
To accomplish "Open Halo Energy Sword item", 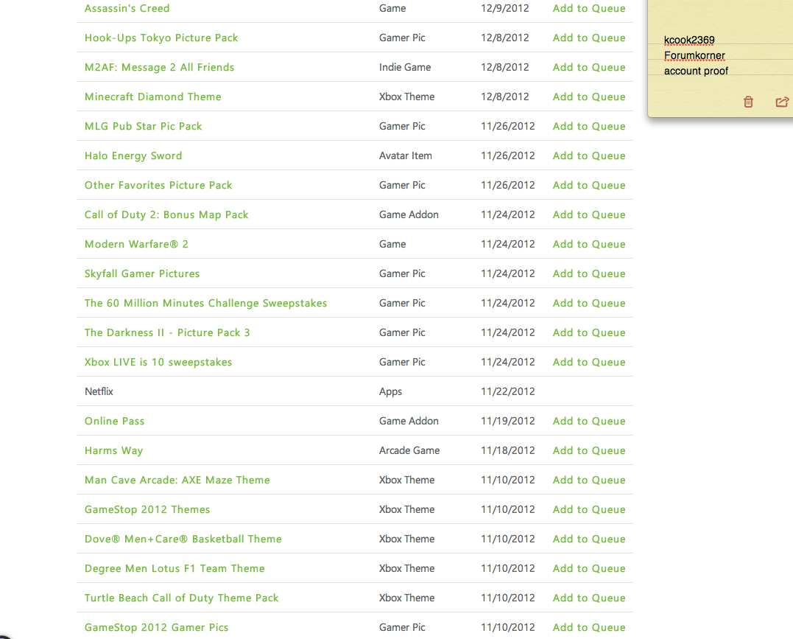I will [x=133, y=156].
